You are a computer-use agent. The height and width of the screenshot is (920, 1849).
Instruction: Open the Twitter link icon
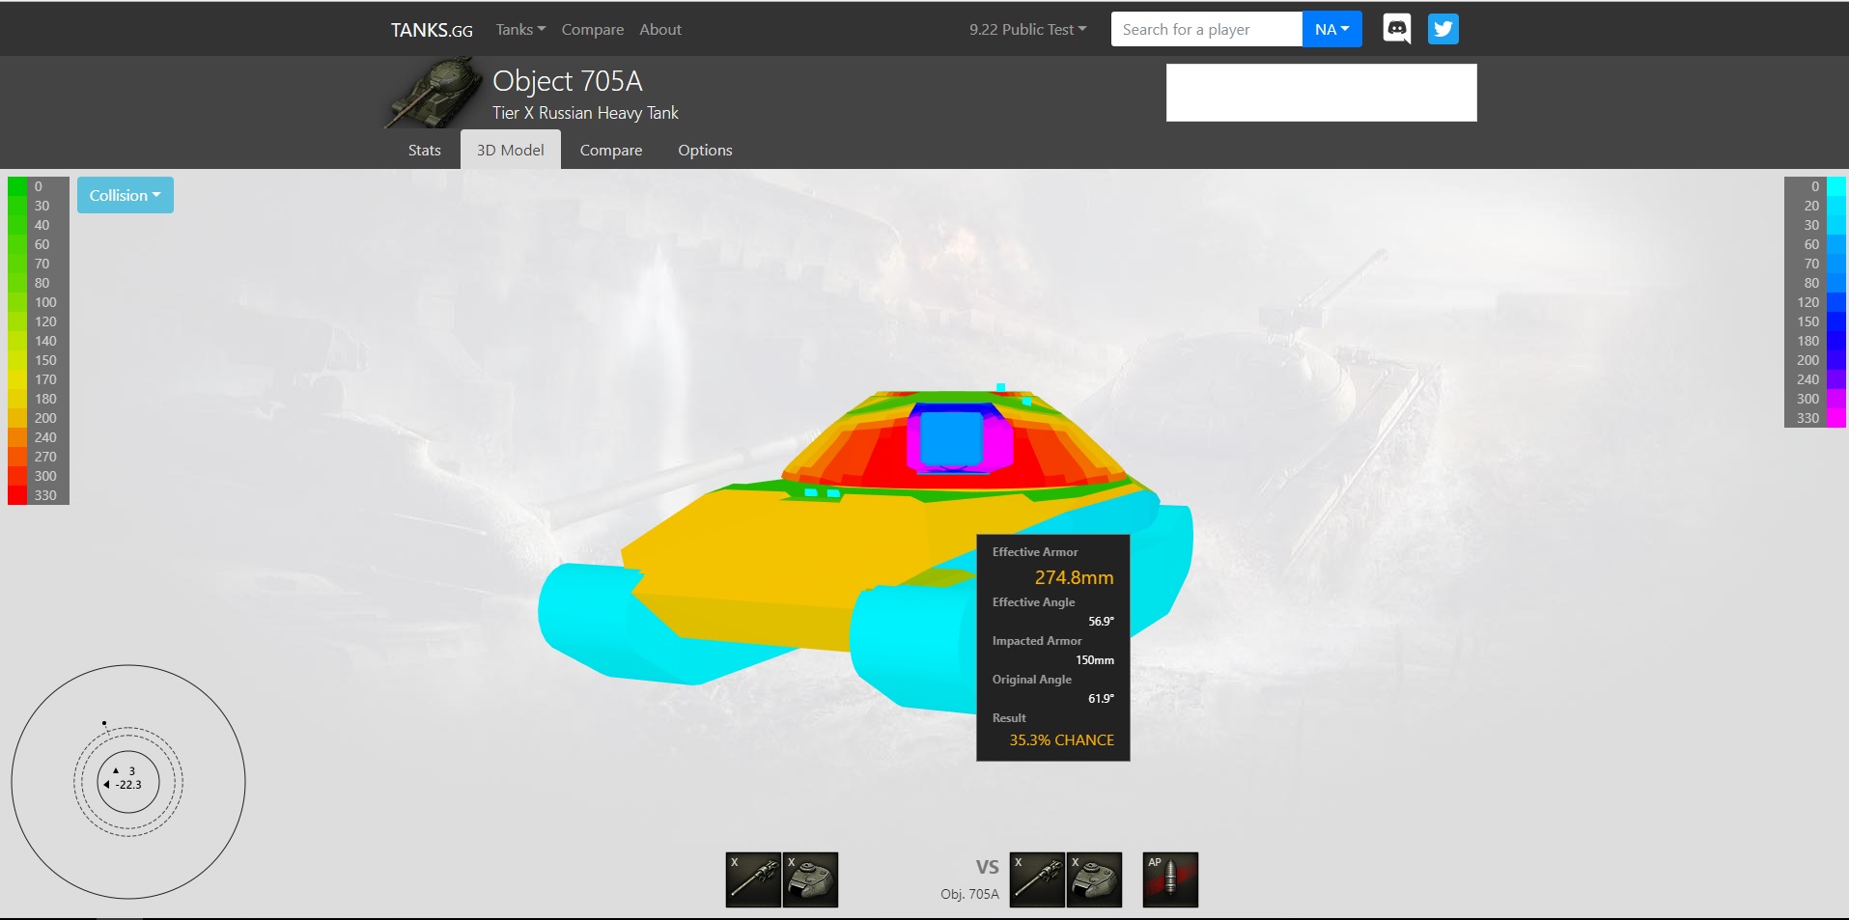(1443, 29)
